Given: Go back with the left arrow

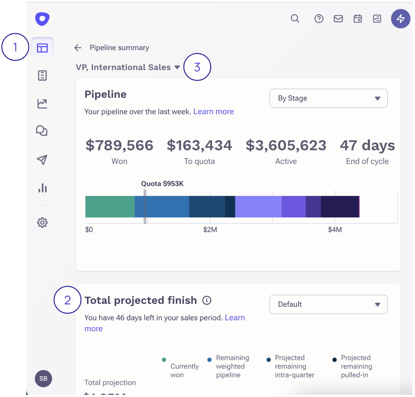Looking at the screenshot, I should coord(78,48).
